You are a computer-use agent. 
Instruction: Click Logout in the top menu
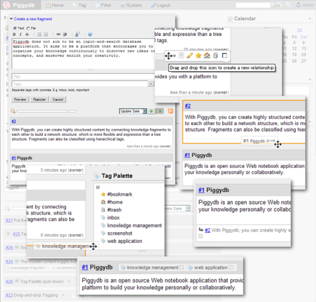[x=161, y=5]
